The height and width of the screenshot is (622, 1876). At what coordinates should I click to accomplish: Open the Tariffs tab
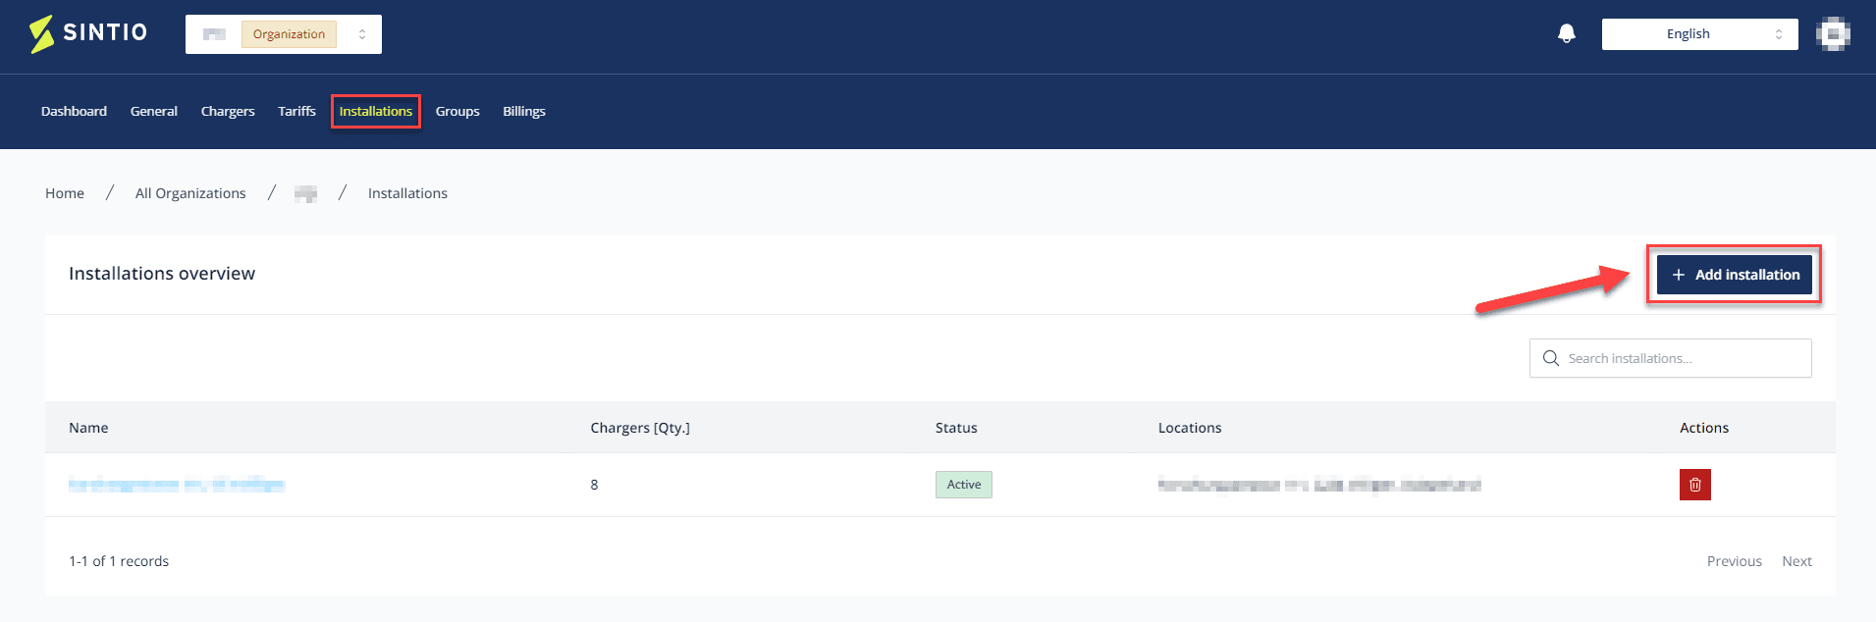pos(296,112)
